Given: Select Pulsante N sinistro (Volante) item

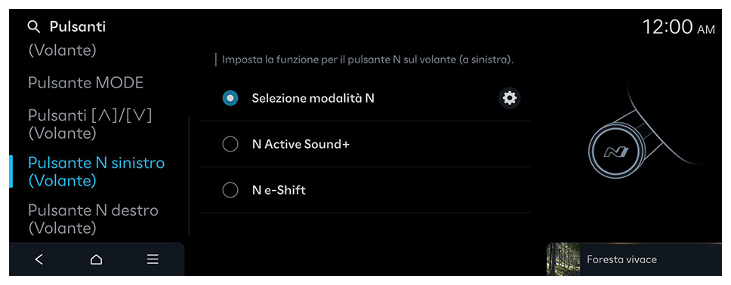Looking at the screenshot, I should click(97, 171).
